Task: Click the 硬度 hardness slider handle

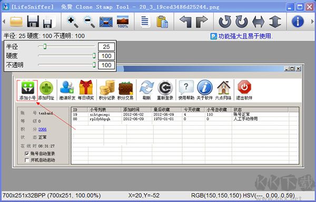Action: pos(94,56)
